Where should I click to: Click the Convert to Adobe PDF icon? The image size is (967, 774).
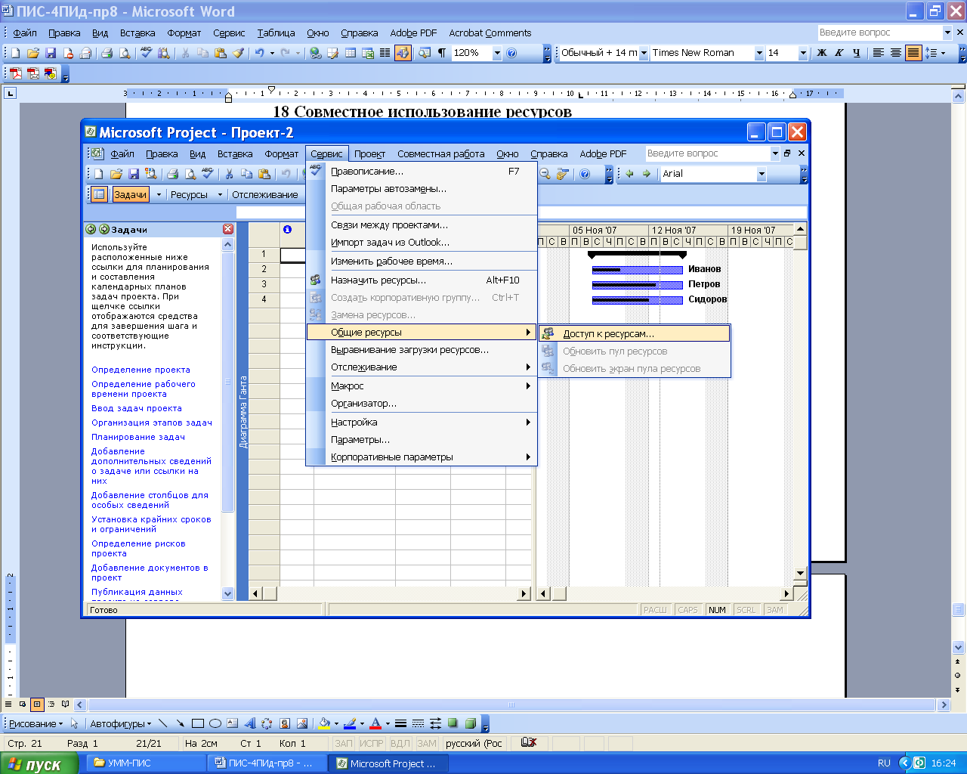click(x=15, y=73)
